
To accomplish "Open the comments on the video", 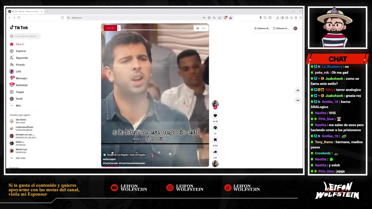I will point(215,128).
